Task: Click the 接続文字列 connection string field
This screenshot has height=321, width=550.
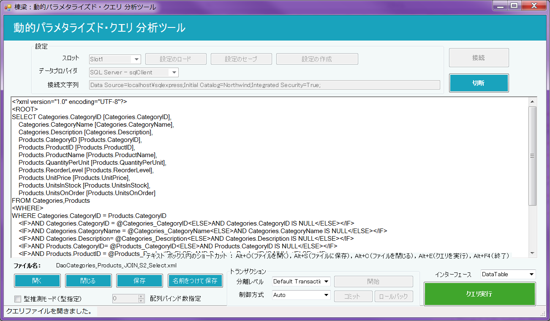Action: [x=264, y=85]
